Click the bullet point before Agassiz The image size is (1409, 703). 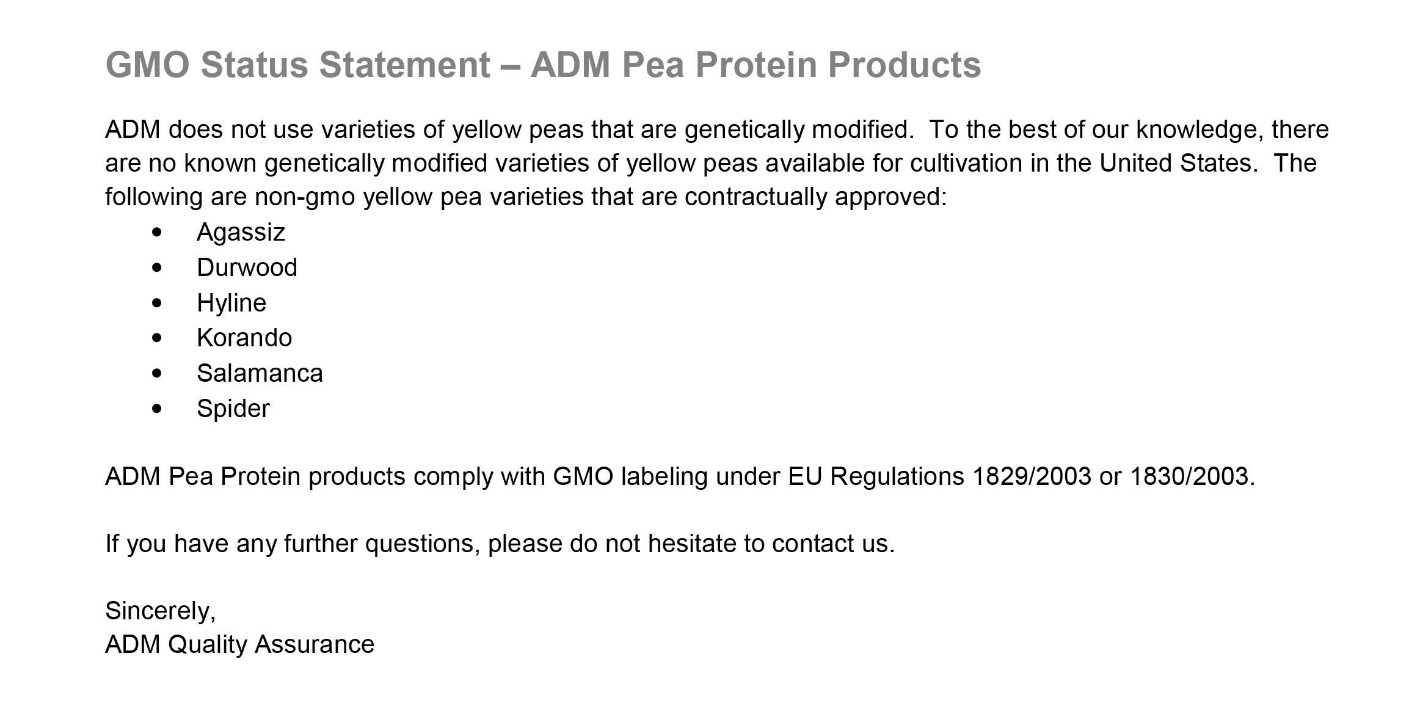tap(157, 232)
